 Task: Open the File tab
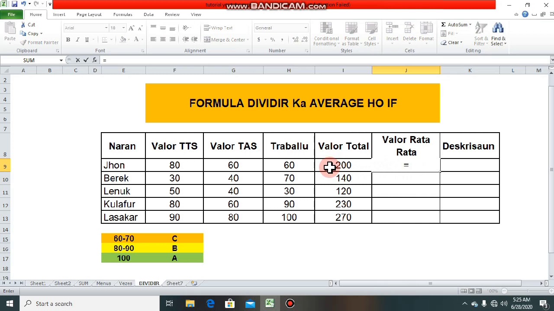[11, 14]
